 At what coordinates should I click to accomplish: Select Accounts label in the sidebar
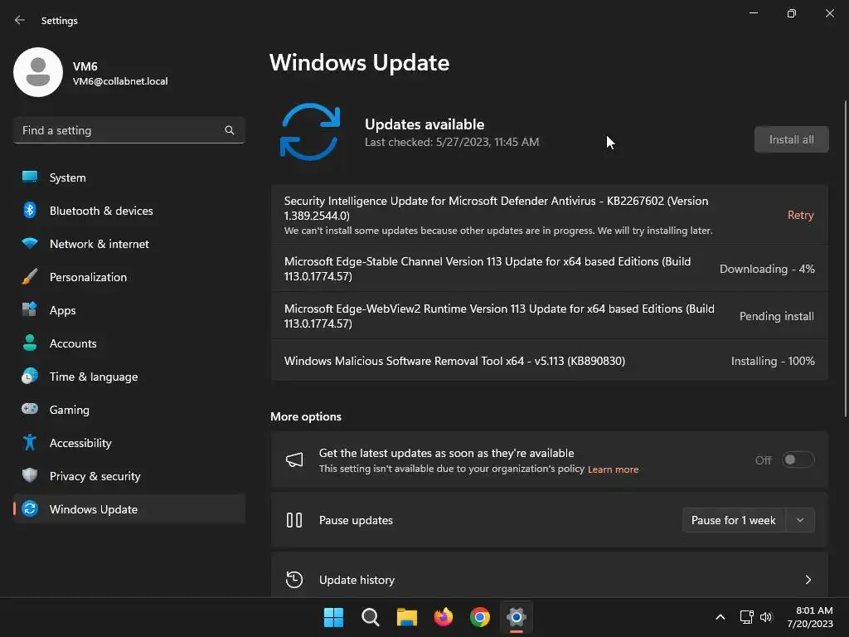coord(73,343)
